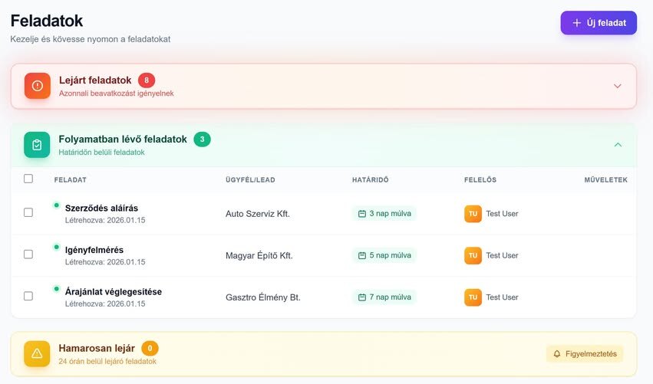Click the orange badge showing 0
Image resolution: width=653 pixels, height=384 pixels.
(x=150, y=348)
